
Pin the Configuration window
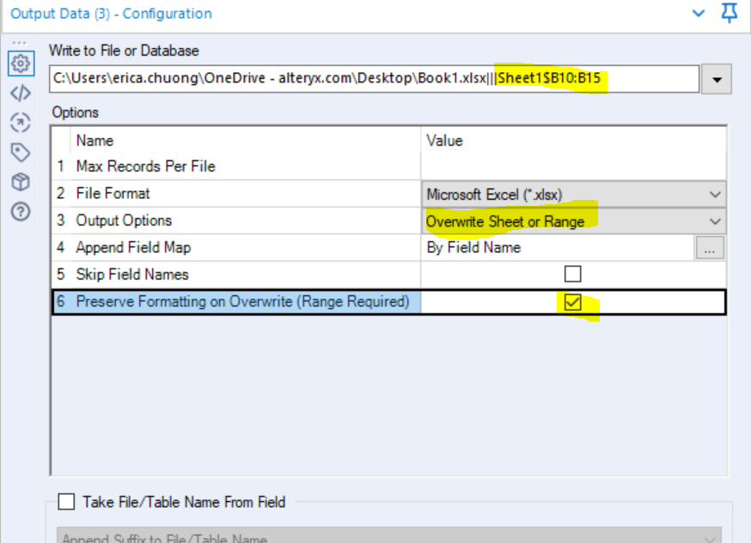tap(730, 14)
